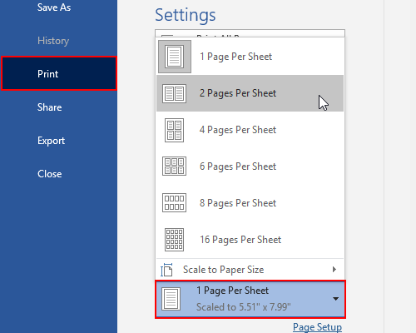Viewport: 416px width, 333px height.
Task: Click the page icon in the selected dropdown
Action: (171, 299)
